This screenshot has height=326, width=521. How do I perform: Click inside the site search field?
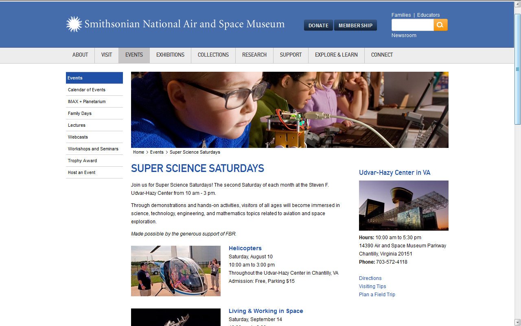pos(412,25)
